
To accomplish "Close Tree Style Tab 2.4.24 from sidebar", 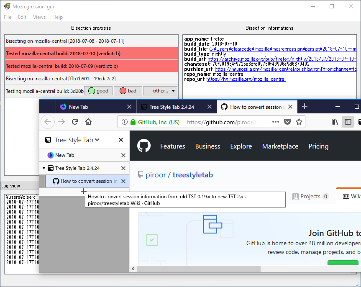I will (x=123, y=168).
